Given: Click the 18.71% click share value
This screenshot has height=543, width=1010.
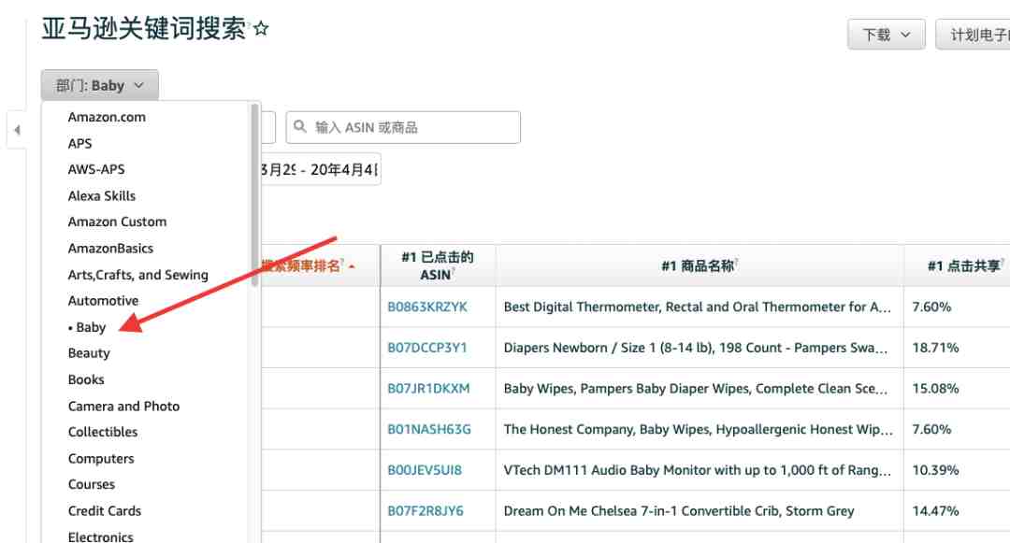Looking at the screenshot, I should tap(935, 348).
